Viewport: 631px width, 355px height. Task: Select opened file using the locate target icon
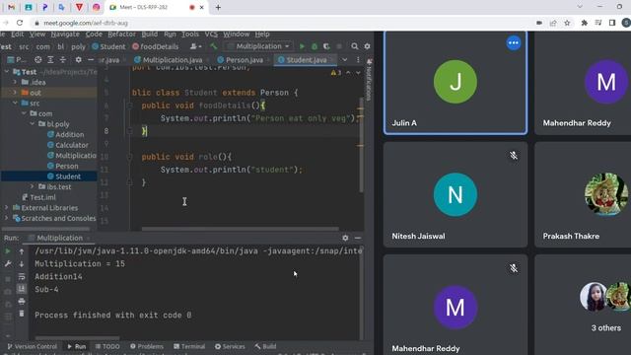[37, 59]
